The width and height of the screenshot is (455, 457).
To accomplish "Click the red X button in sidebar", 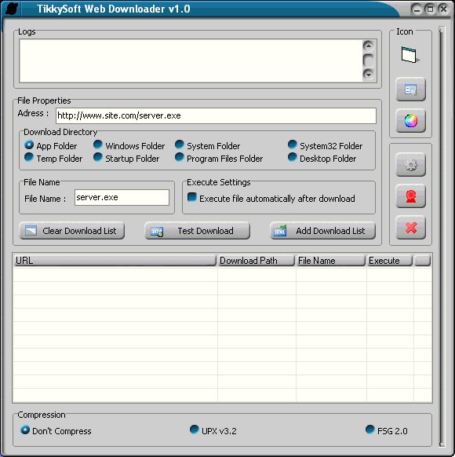I will pos(410,228).
